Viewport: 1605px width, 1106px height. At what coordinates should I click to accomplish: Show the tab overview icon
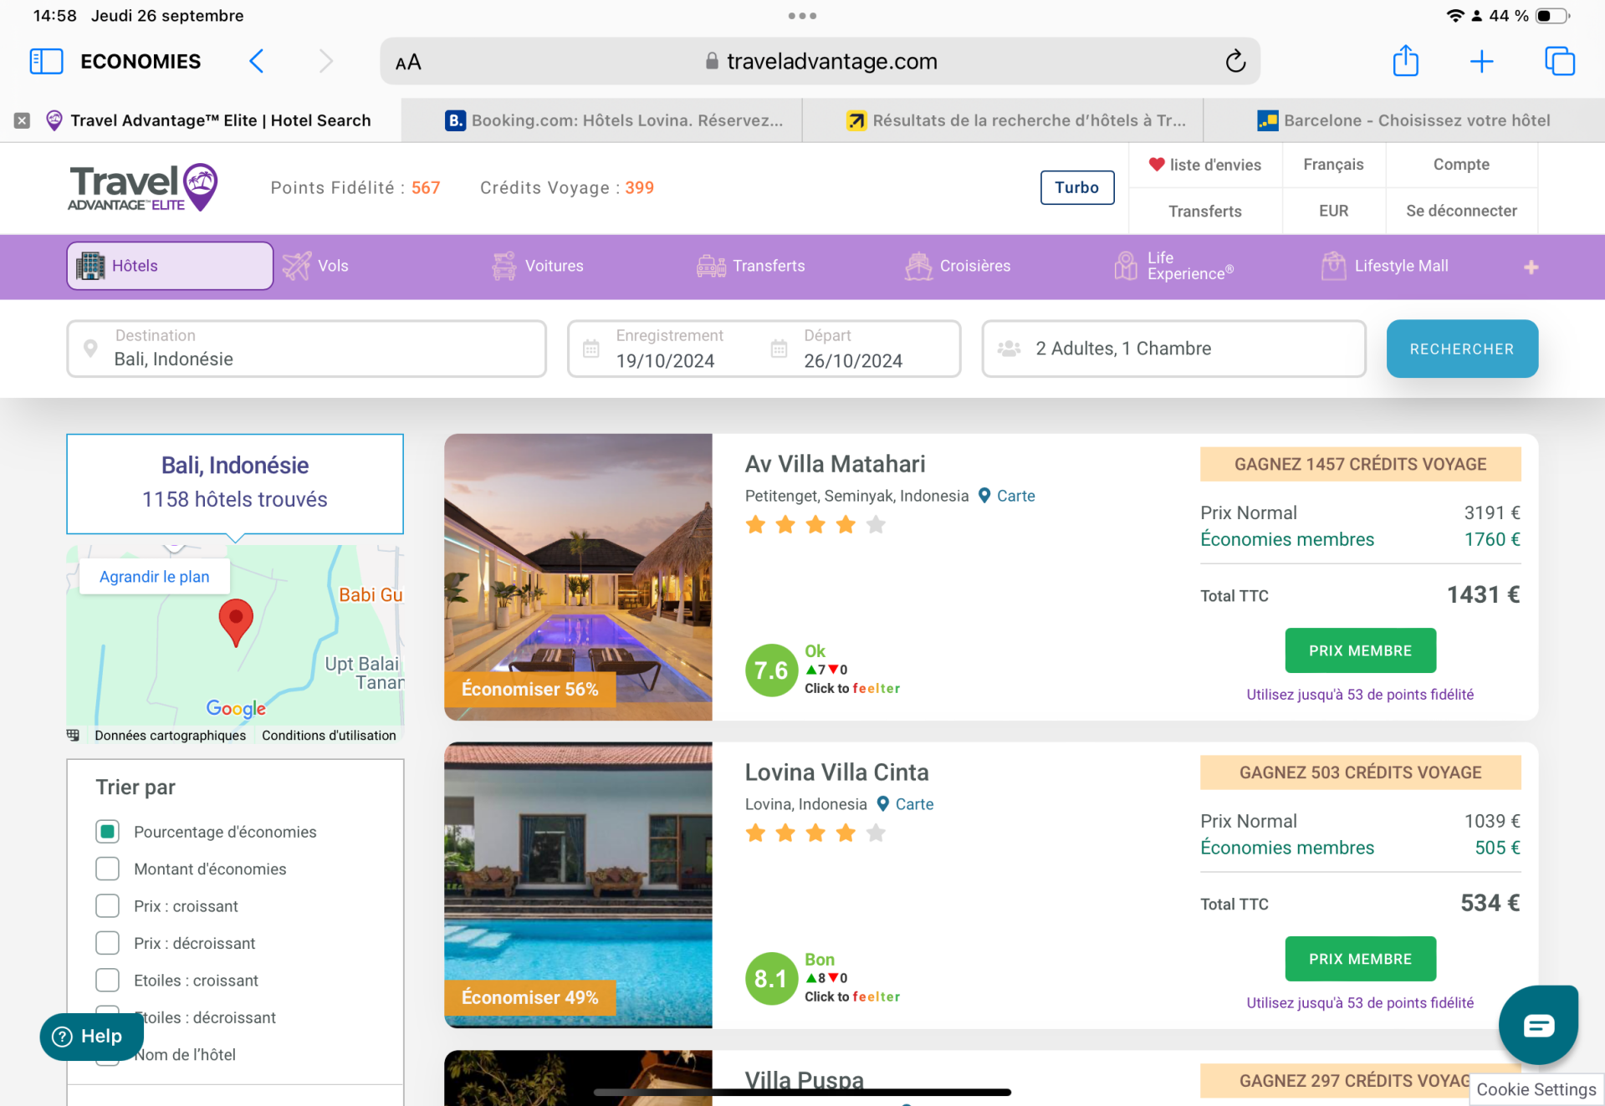tap(1560, 61)
